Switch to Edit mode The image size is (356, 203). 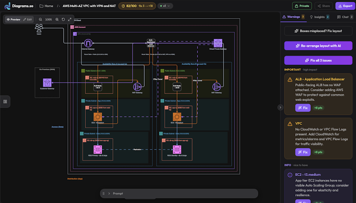pyautogui.click(x=28, y=19)
